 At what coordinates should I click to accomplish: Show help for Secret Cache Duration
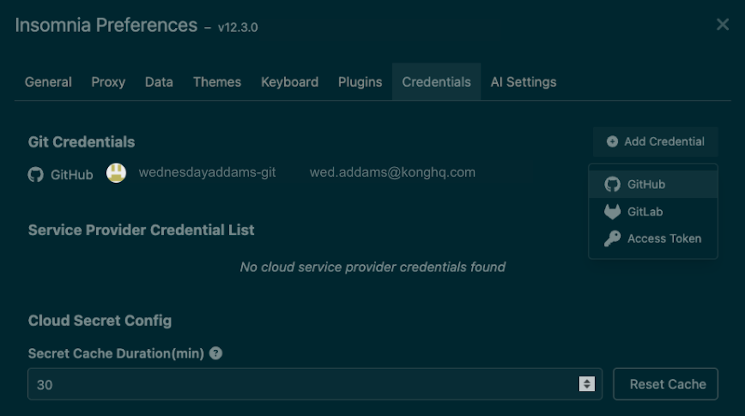pos(216,353)
